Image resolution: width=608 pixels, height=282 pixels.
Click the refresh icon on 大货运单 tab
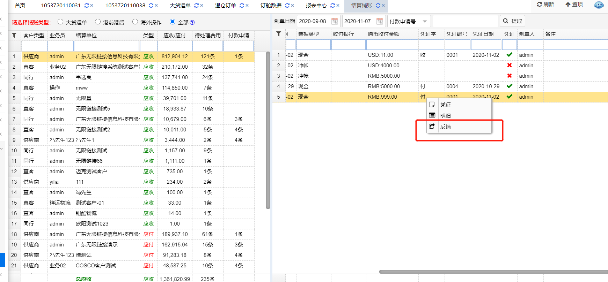click(x=197, y=6)
